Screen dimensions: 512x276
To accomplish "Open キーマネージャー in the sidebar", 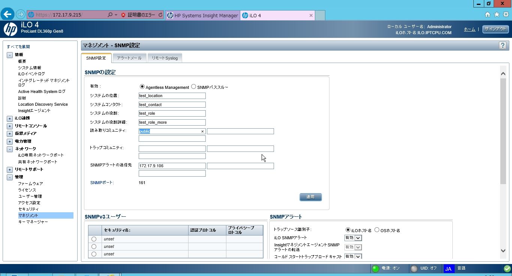I will [33, 222].
